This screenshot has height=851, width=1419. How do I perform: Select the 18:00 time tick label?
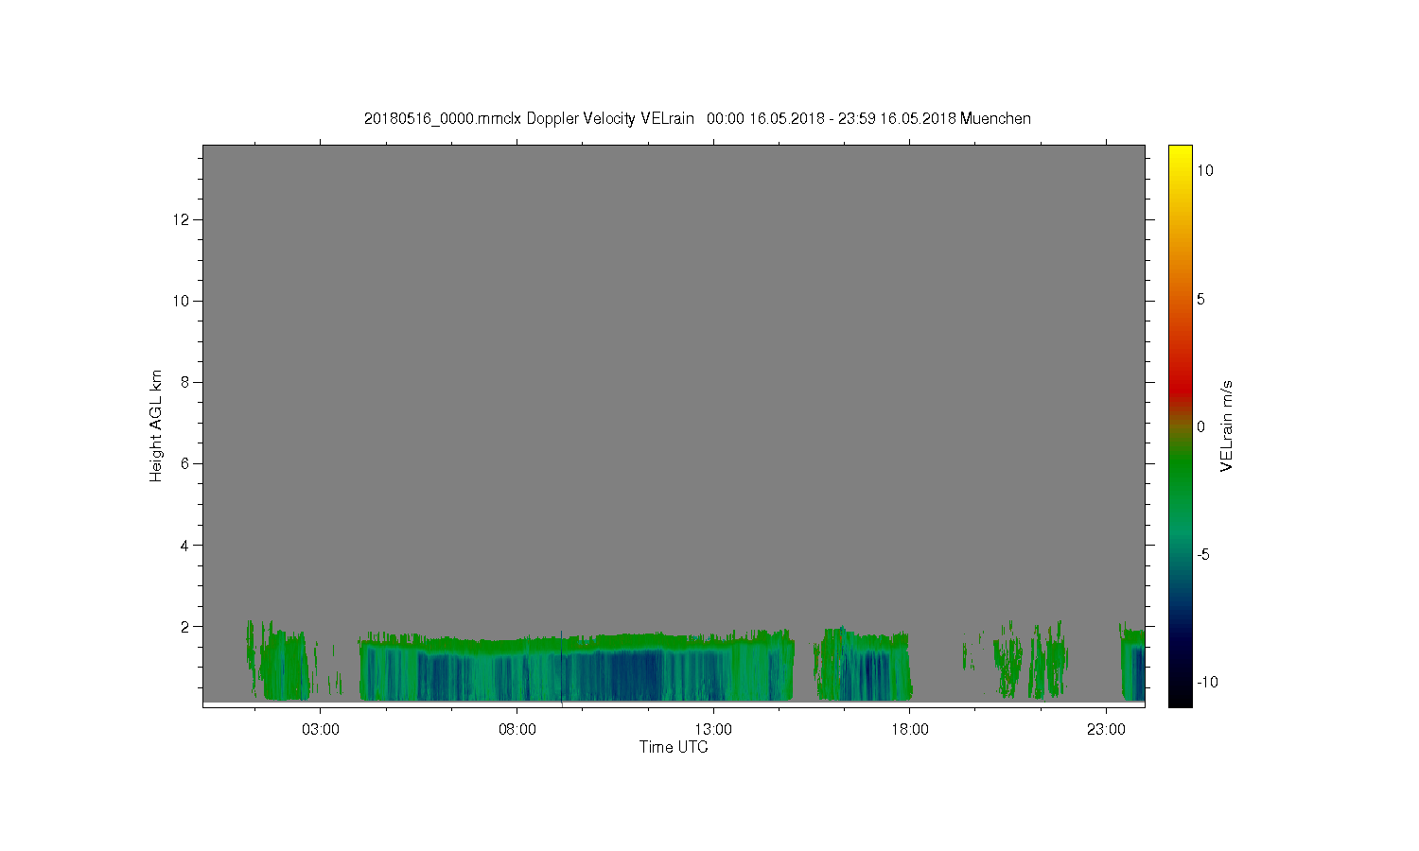click(910, 730)
